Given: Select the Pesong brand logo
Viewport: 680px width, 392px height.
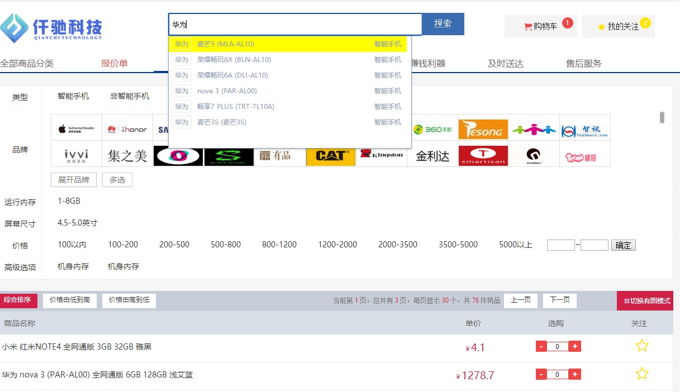Looking at the screenshot, I should pos(483,130).
